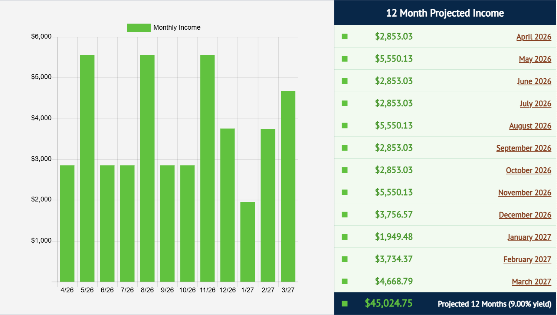Toggle the Monthly Income legend swatch
Image resolution: width=557 pixels, height=315 pixels.
pos(139,28)
